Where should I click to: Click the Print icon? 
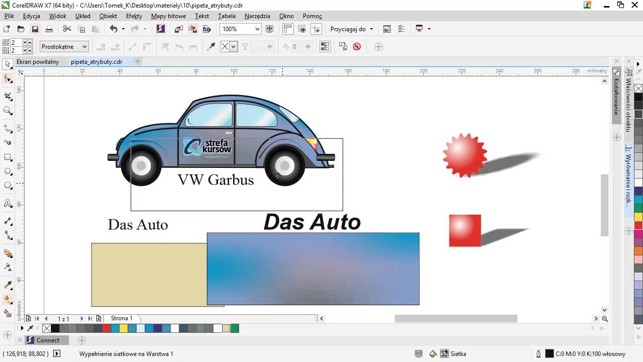49,29
